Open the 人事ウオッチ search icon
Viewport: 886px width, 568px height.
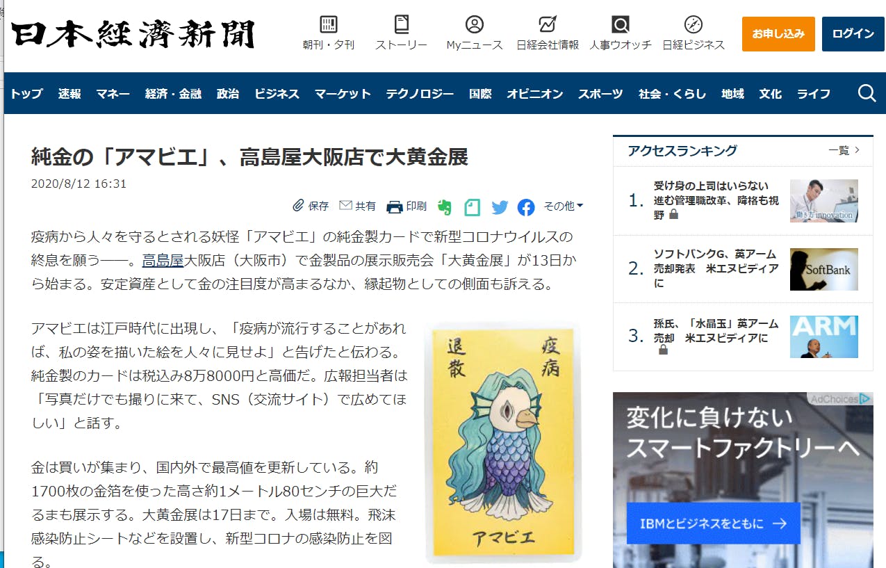(621, 25)
